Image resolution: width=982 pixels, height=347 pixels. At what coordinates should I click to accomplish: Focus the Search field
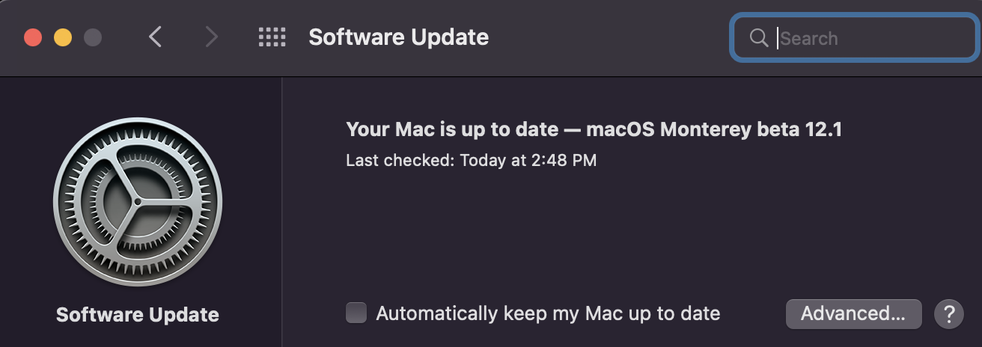868,38
